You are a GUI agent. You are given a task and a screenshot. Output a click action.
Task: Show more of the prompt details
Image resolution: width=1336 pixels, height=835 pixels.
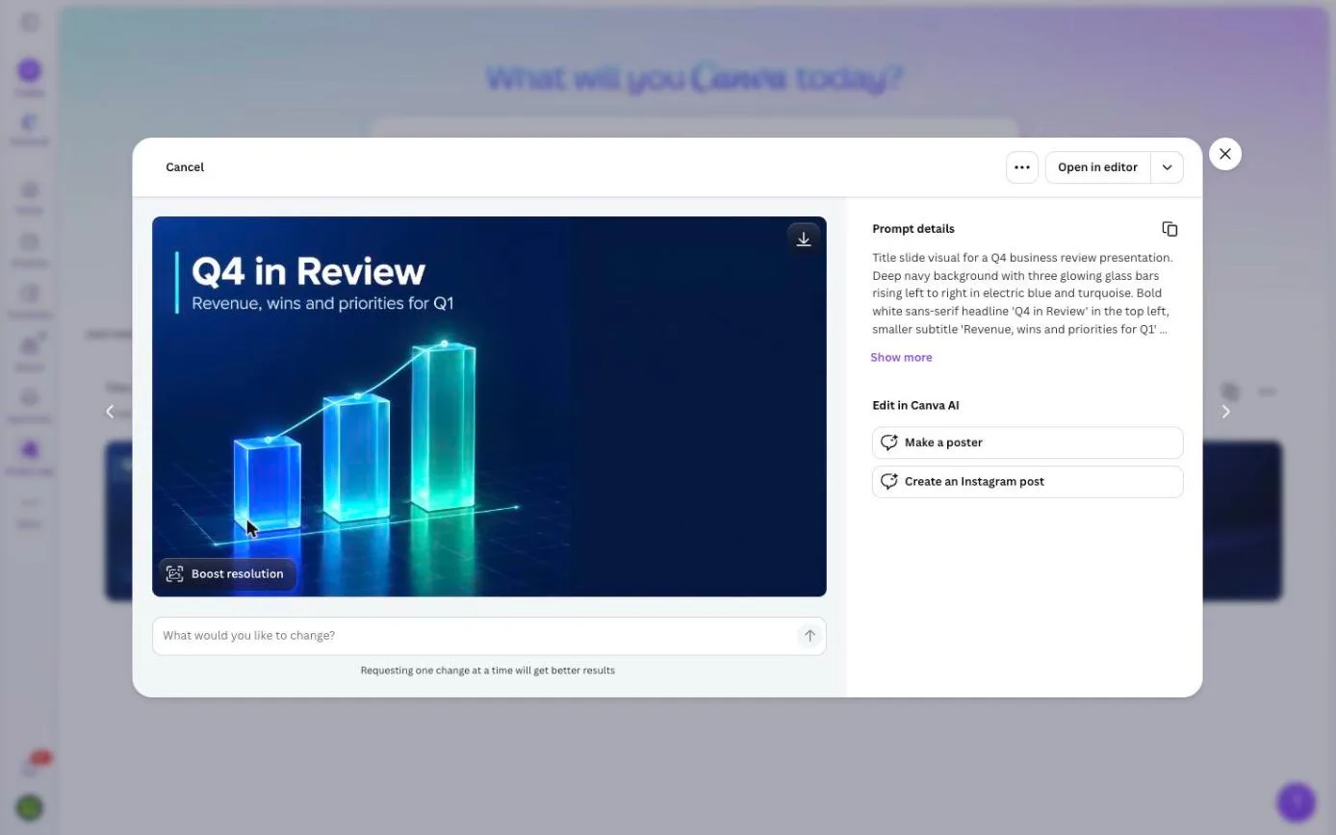(x=901, y=357)
